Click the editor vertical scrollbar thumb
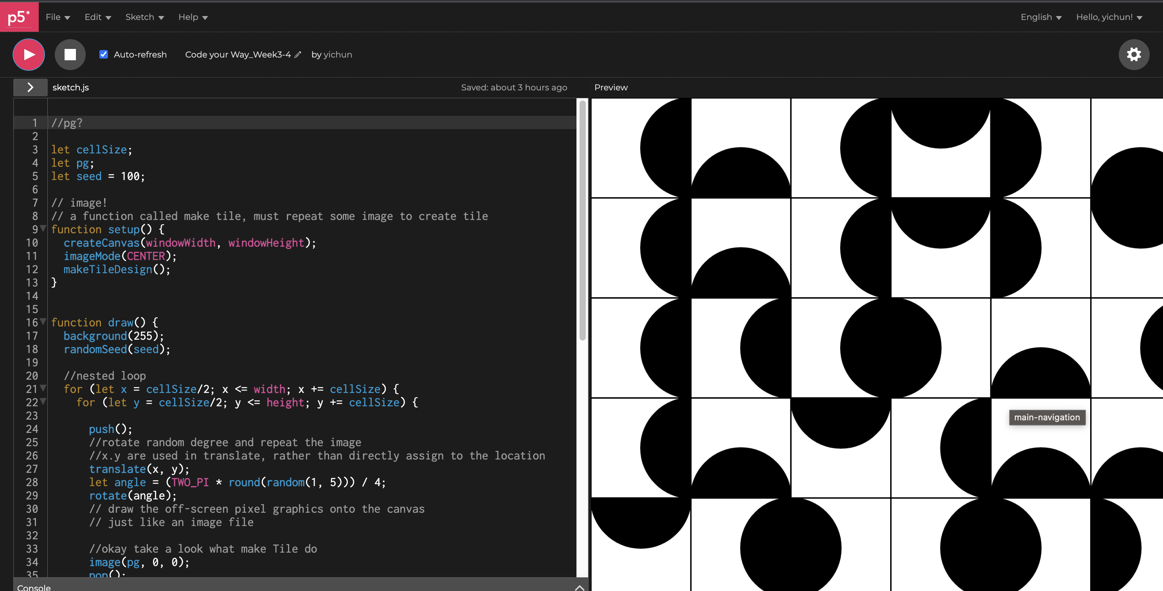Screen dimensions: 1163x591 click(x=582, y=221)
